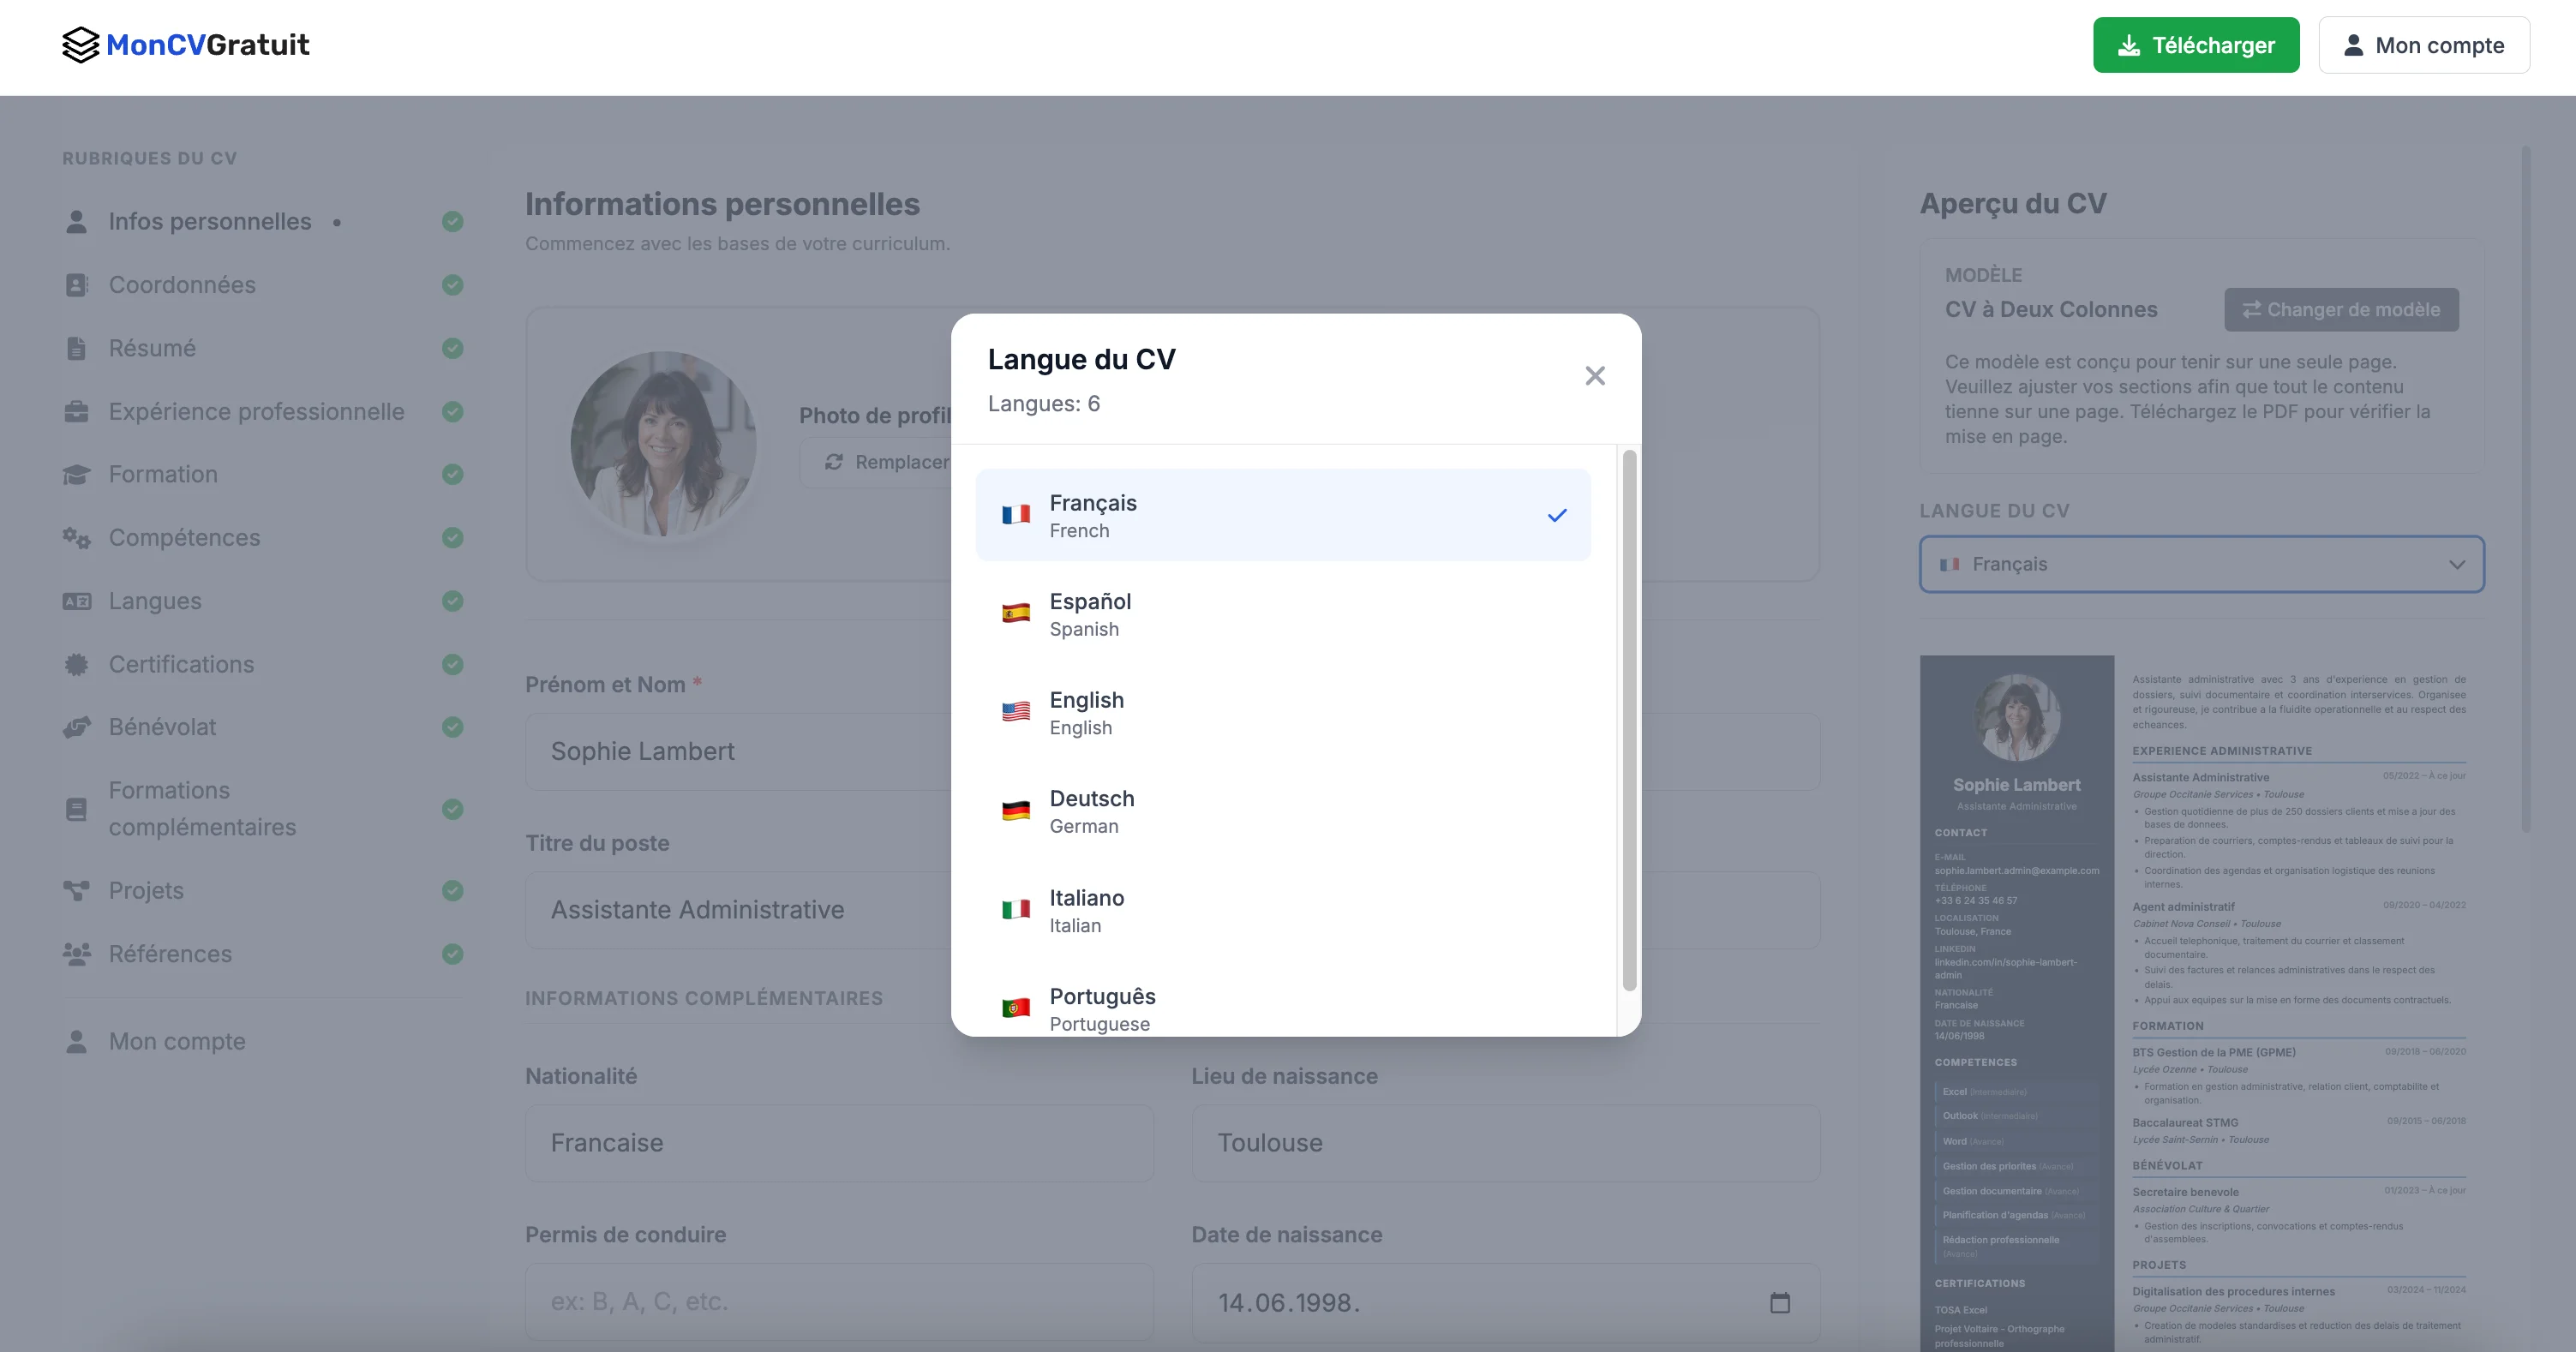Click the Formation graduation cap icon

pos(78,474)
